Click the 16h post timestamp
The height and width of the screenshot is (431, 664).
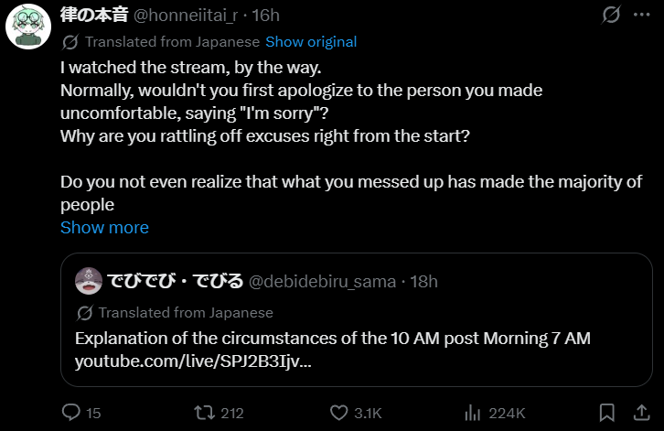[x=266, y=16]
